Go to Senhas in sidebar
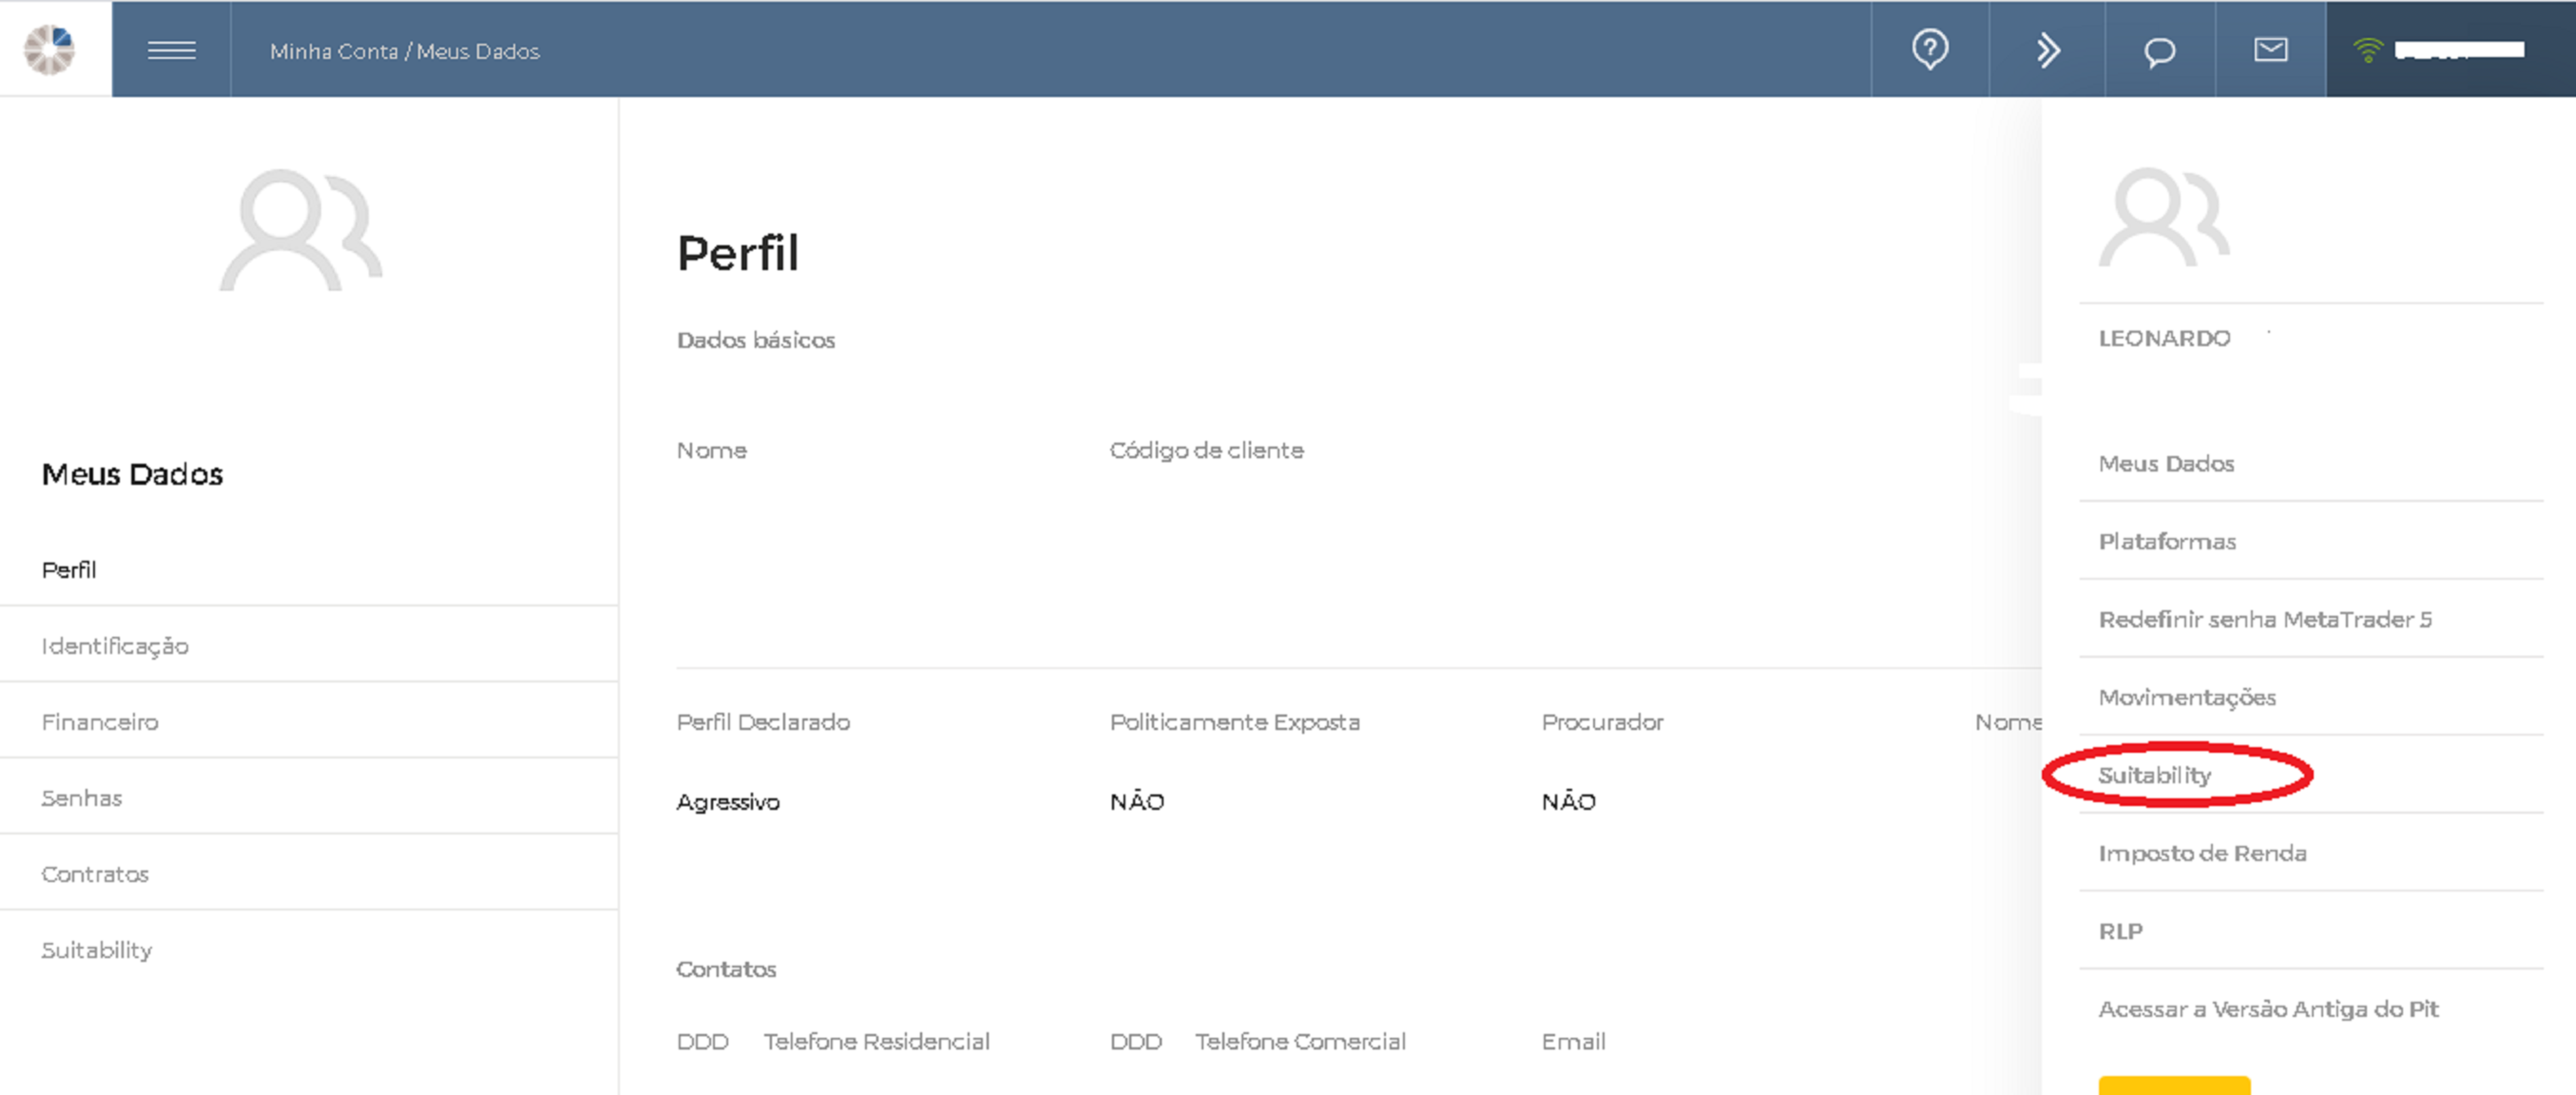The image size is (2576, 1095). coord(82,798)
